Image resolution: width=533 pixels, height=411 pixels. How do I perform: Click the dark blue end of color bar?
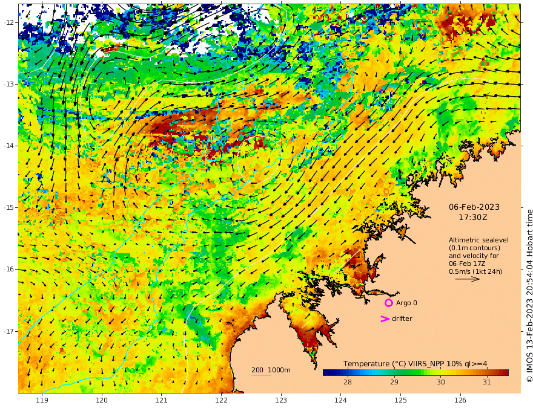327,373
